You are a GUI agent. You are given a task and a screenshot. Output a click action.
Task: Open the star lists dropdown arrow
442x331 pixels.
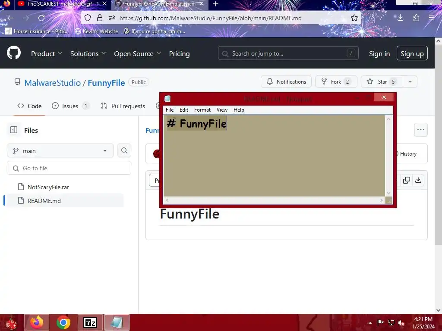pos(410,81)
